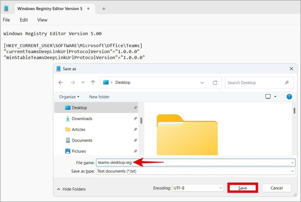Unpin Downloads using its pin icon

tap(135, 118)
